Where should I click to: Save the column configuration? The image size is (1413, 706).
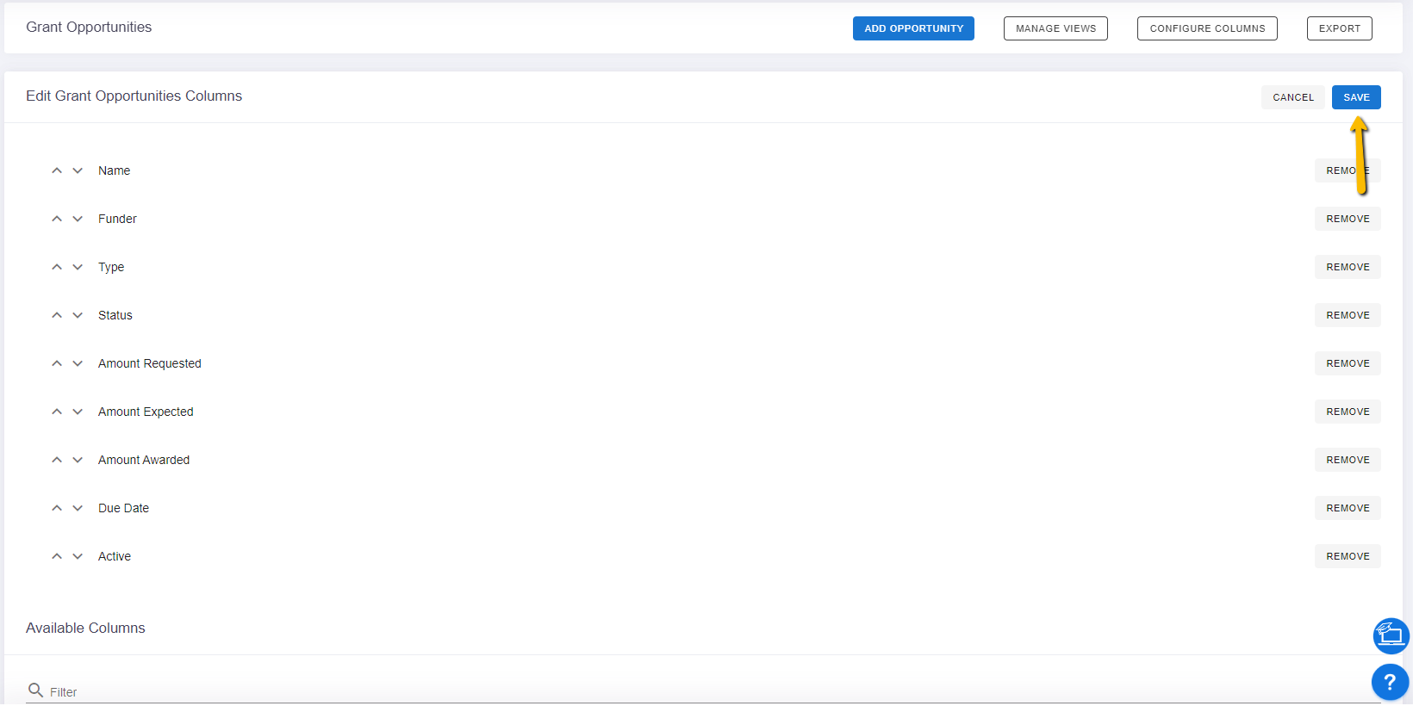coord(1356,97)
